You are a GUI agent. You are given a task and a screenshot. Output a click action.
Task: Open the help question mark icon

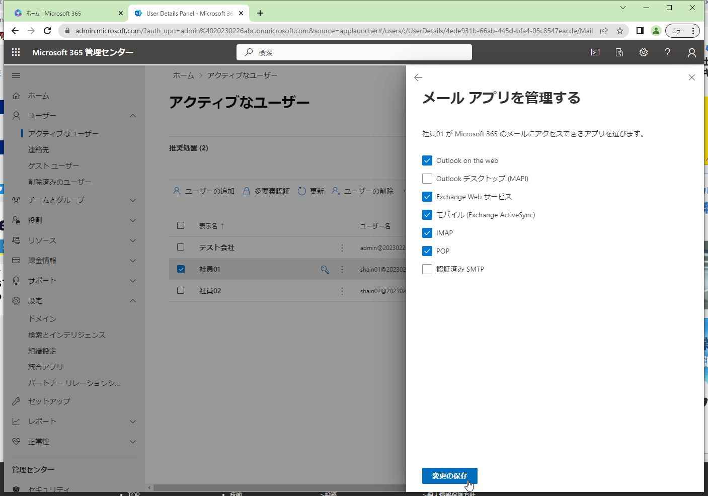(668, 52)
